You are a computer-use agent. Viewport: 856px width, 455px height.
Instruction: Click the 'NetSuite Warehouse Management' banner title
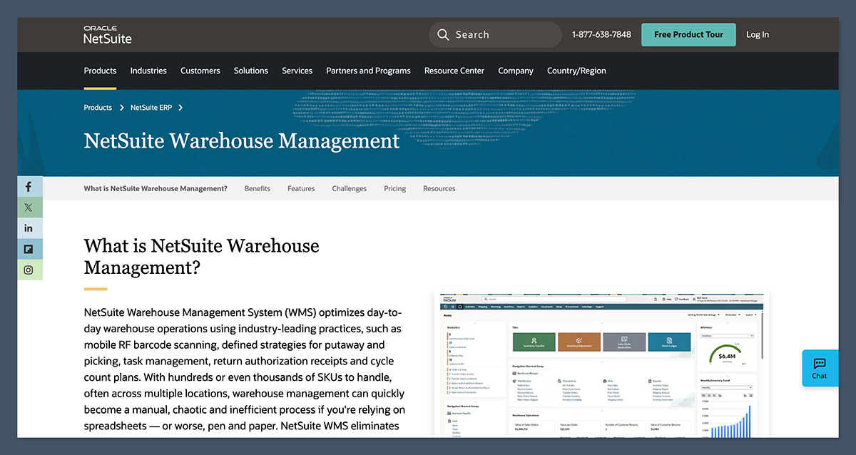pos(242,140)
